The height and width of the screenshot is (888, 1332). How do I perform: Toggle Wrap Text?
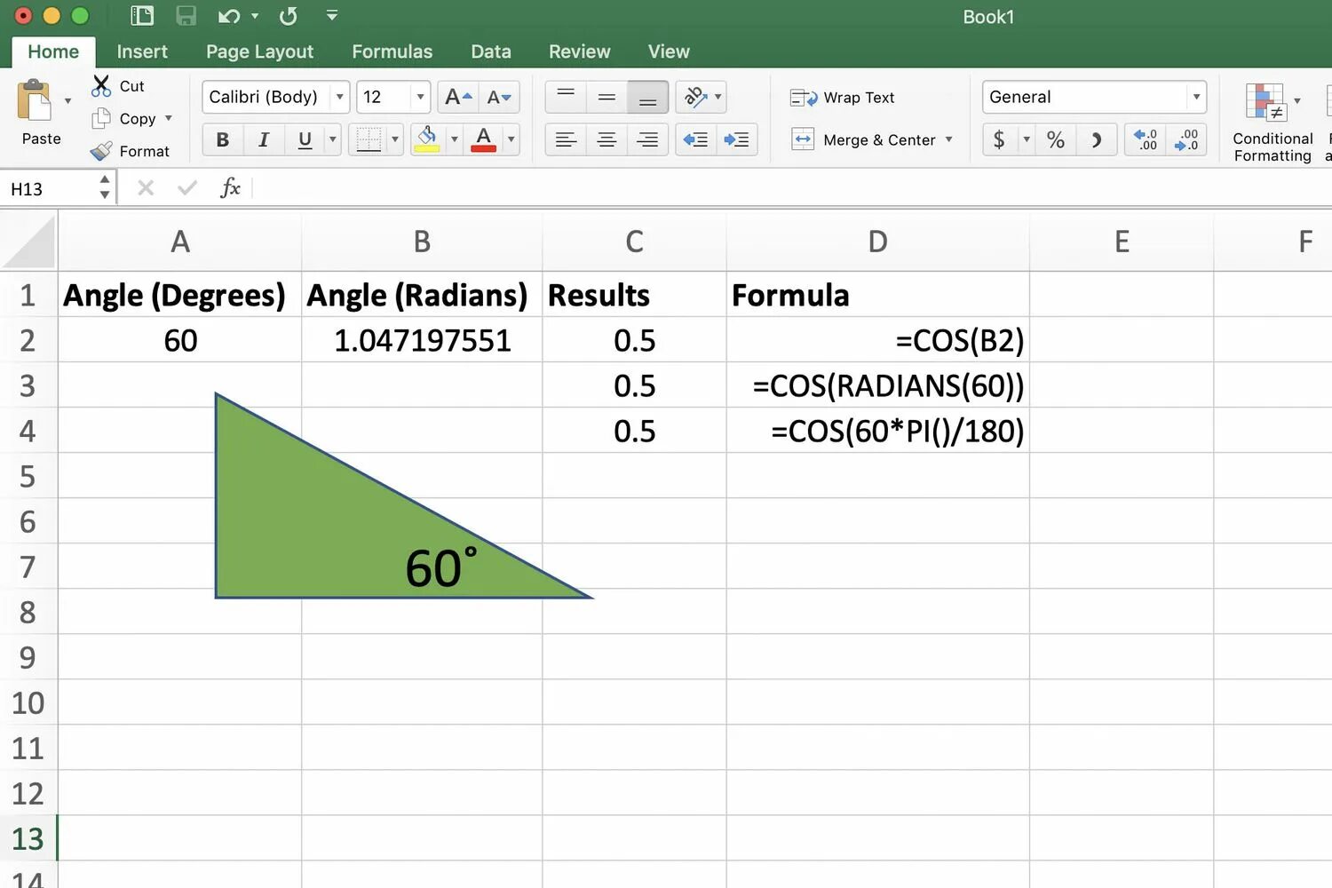(x=842, y=98)
